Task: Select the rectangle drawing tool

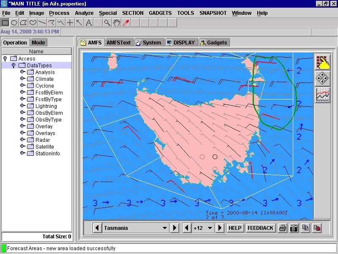Action: [x=5, y=23]
